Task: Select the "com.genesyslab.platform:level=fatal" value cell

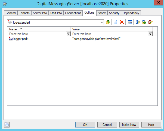Action: (96, 39)
